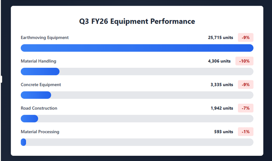Select the Road Construction label
272x161 pixels.
[x=39, y=108]
